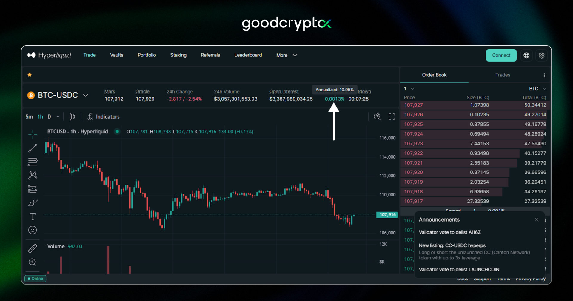The height and width of the screenshot is (301, 573).
Task: Select the text annotation tool
Action: (33, 216)
